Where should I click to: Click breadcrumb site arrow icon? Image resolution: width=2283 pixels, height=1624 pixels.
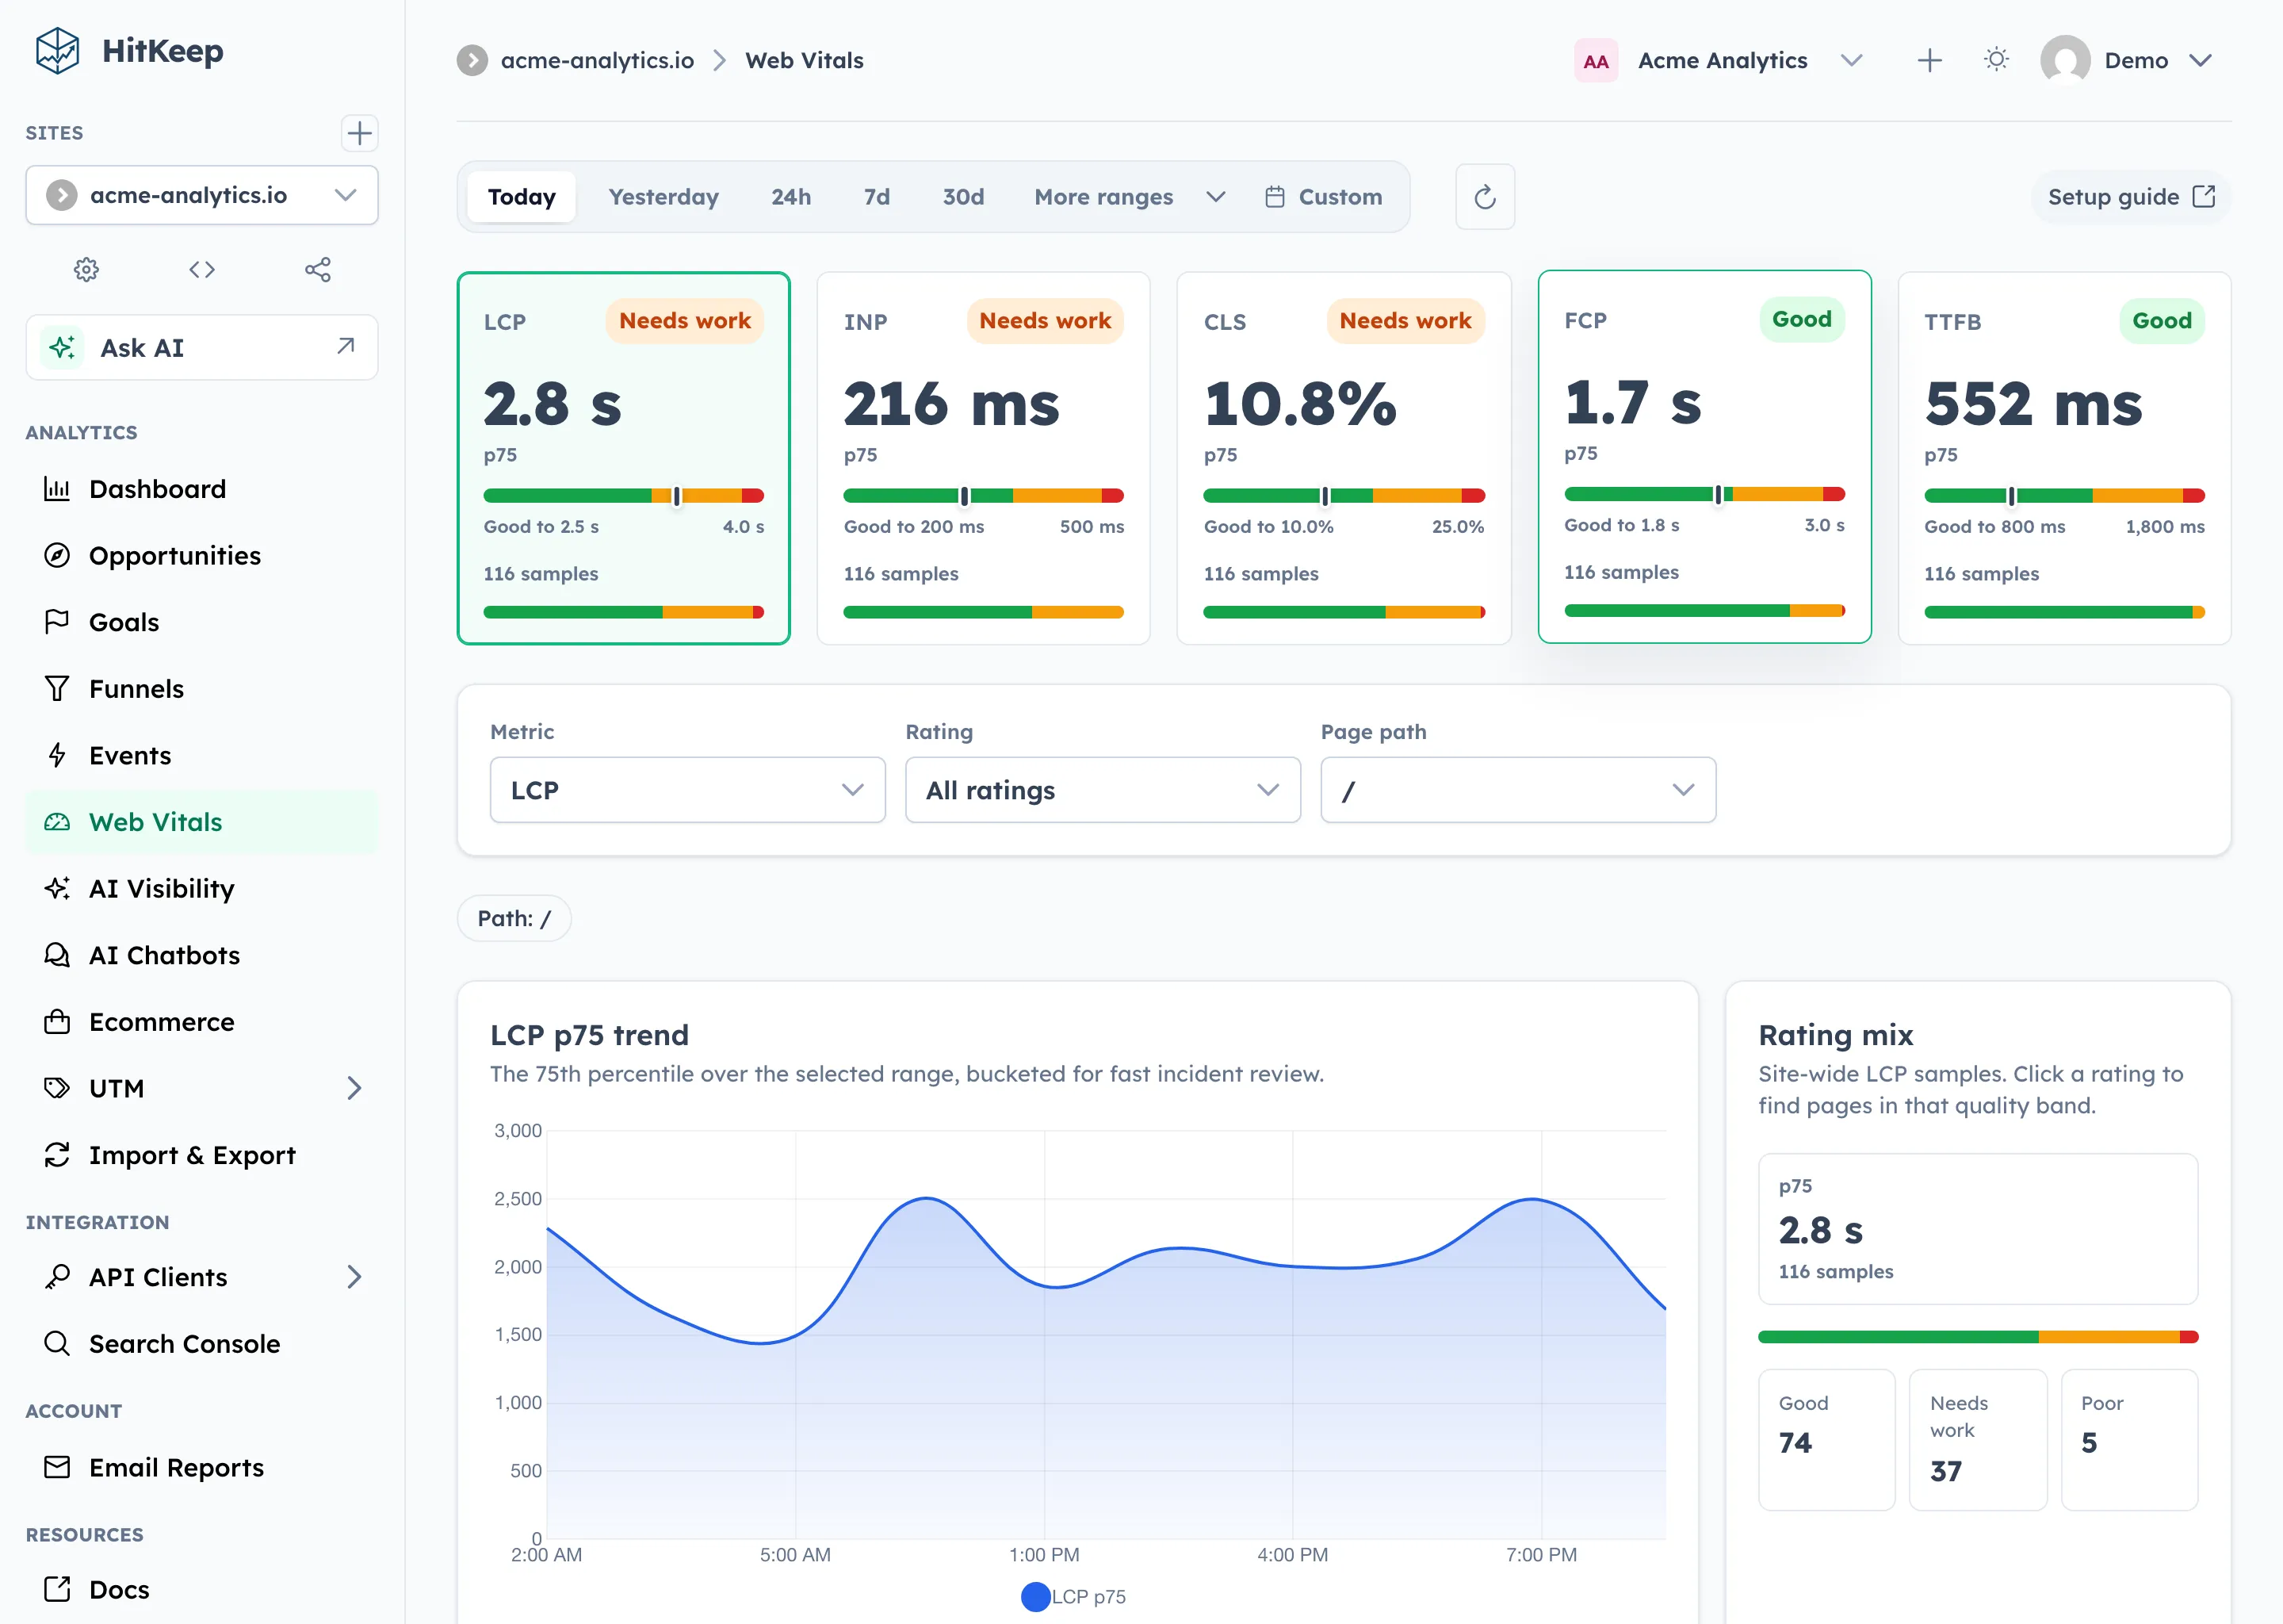point(472,60)
